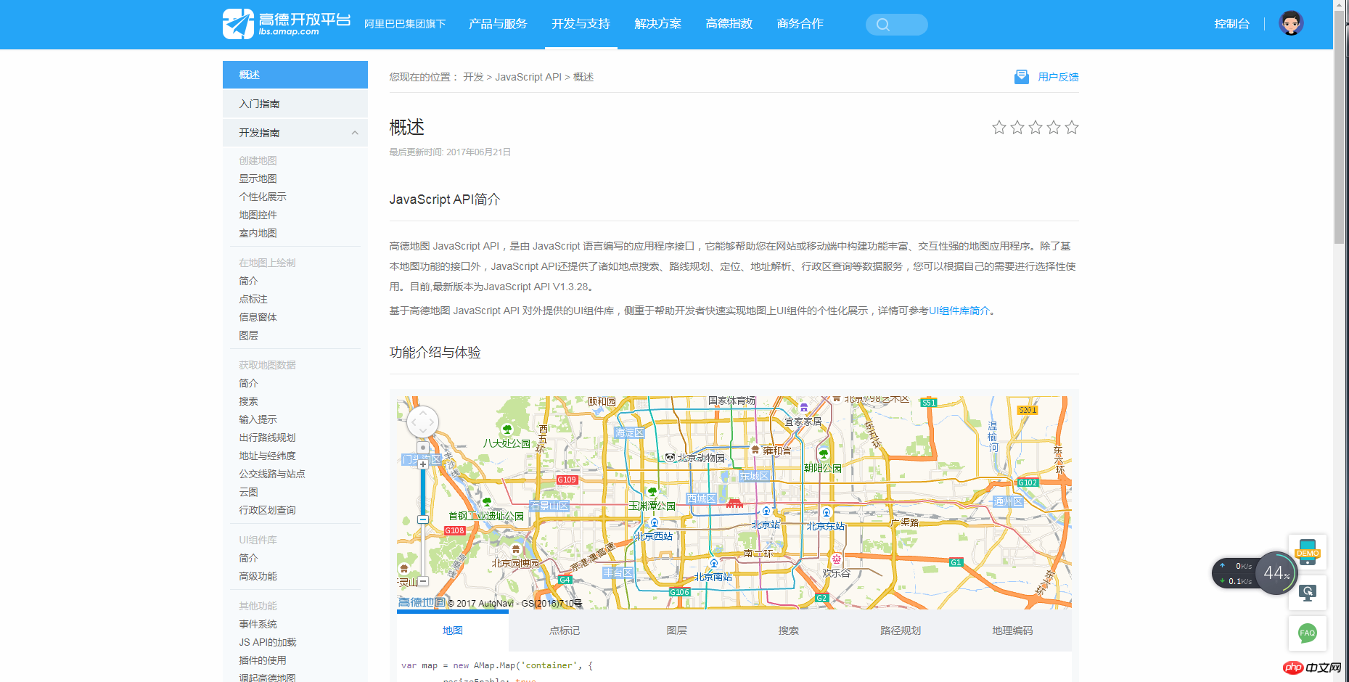The width and height of the screenshot is (1349, 682).
Task: Click the Tiananmen red landmark icon
Action: pyautogui.click(x=734, y=503)
